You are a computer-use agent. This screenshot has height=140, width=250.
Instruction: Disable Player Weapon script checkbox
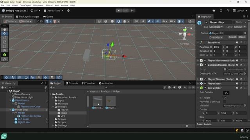[x=205, y=79]
